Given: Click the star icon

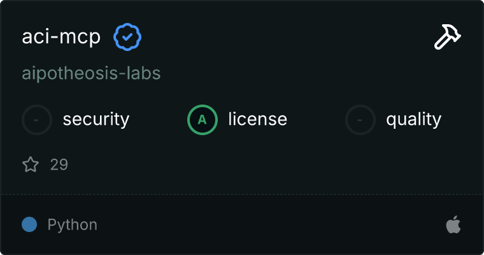Looking at the screenshot, I should coord(31,165).
